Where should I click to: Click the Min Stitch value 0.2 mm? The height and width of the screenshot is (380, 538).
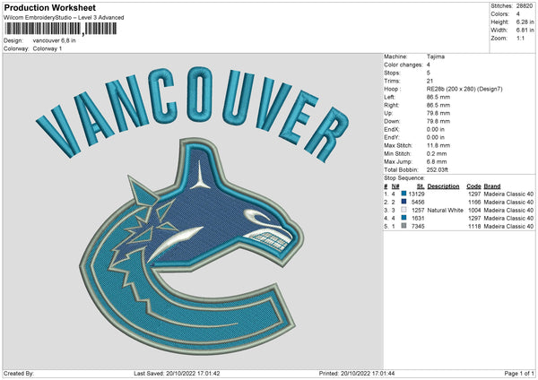click(437, 153)
